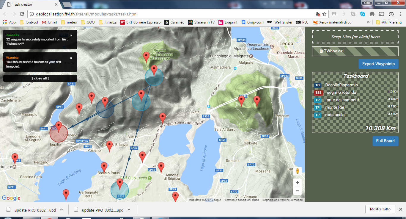
Task: Select fonte dei campetti turnpoint row
Action: click(355, 100)
